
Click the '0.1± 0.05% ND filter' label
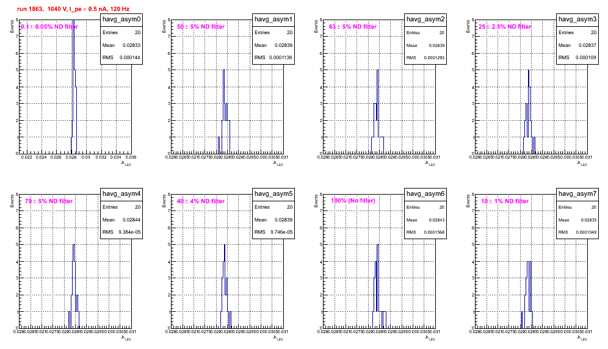pyautogui.click(x=49, y=27)
